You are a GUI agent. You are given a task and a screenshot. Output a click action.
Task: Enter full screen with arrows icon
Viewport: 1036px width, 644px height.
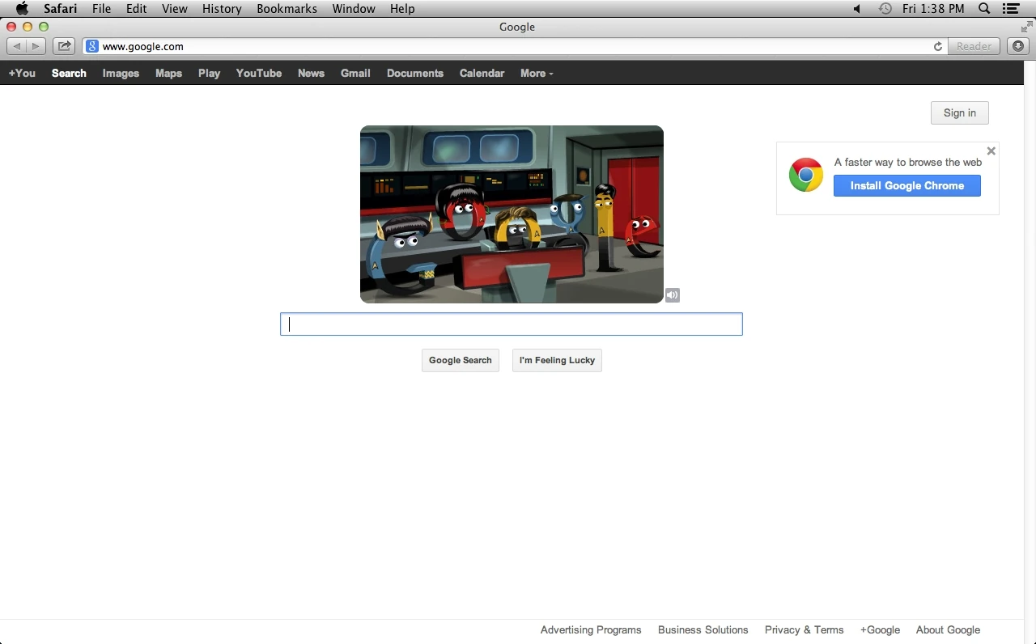(x=1026, y=27)
